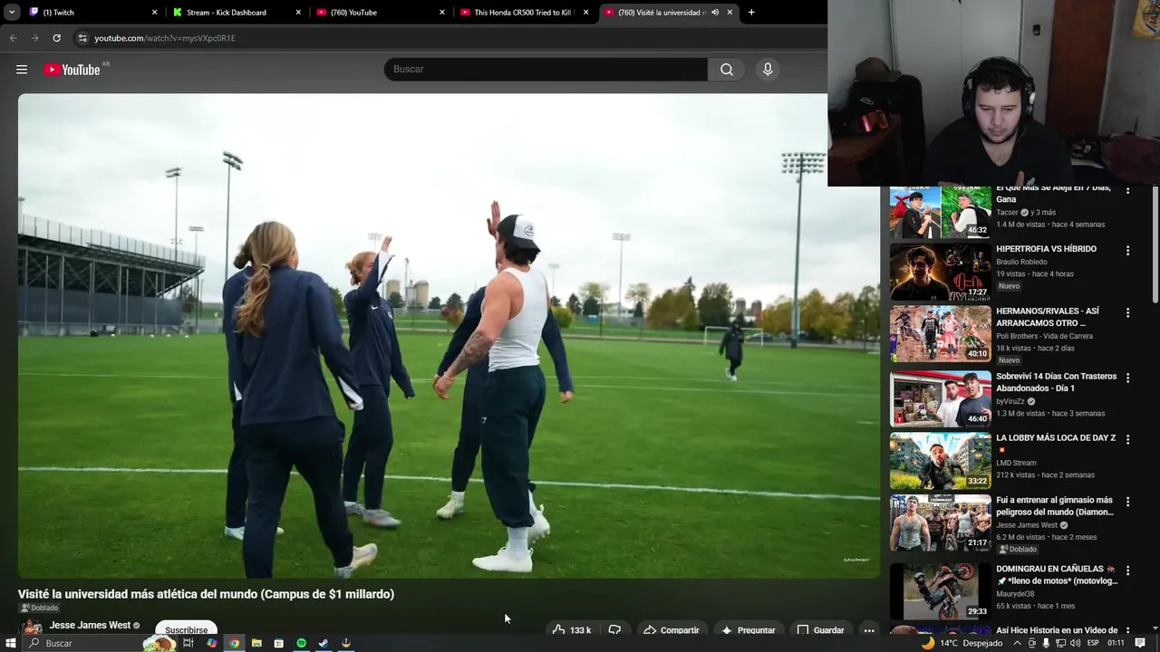The height and width of the screenshot is (652, 1160).
Task: Open Sobreviví 14 Días Con Trasteros video
Action: coord(1057,382)
